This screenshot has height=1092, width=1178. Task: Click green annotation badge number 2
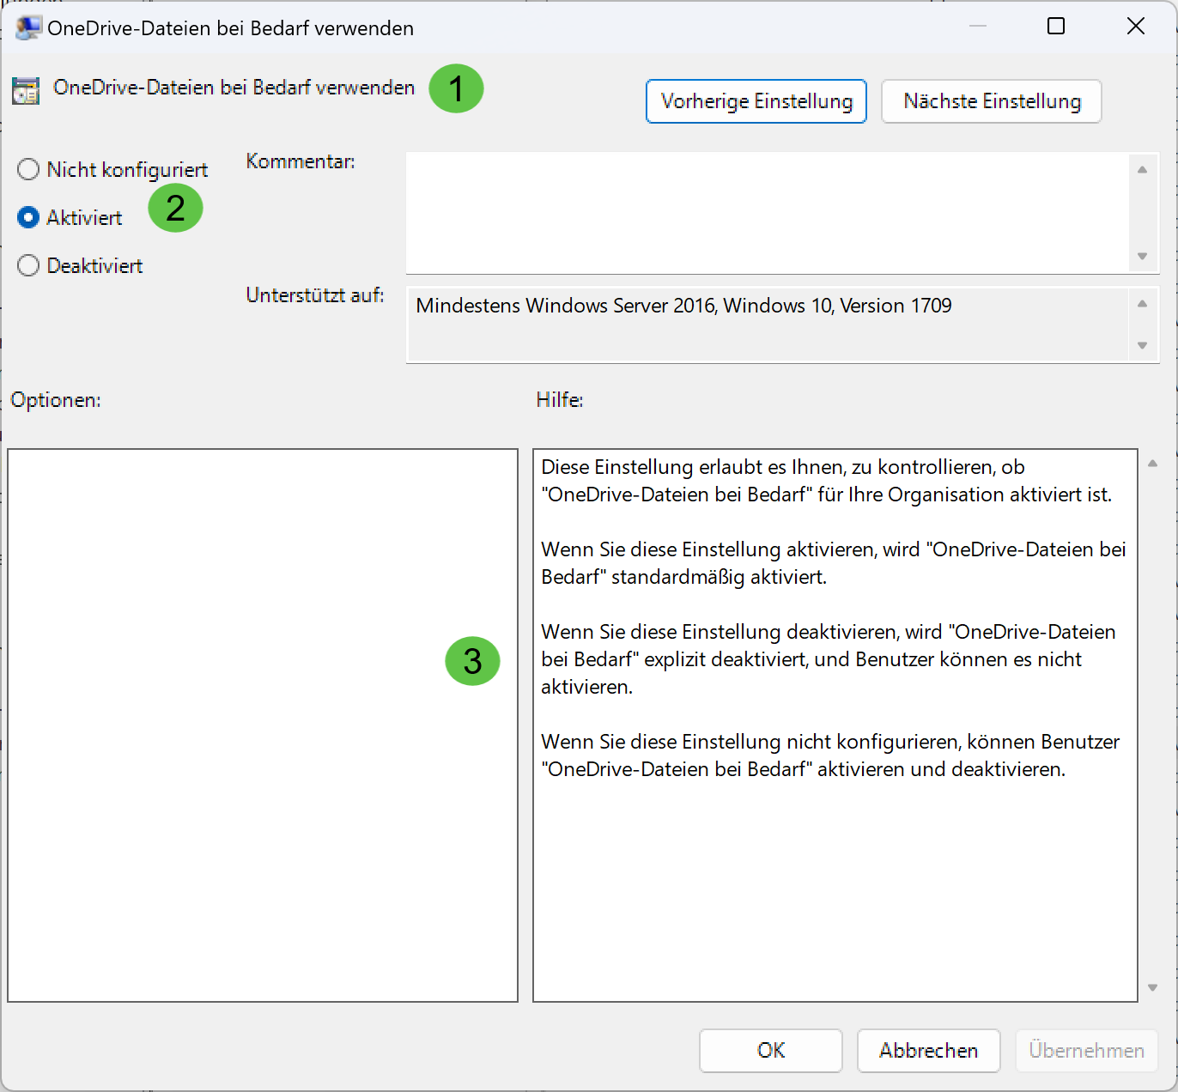click(x=175, y=208)
